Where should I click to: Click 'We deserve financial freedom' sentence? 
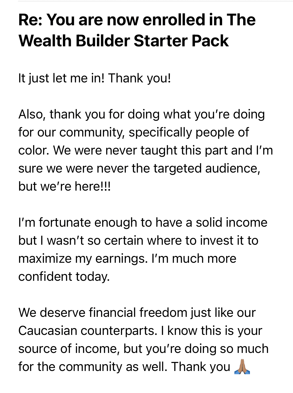point(137,313)
